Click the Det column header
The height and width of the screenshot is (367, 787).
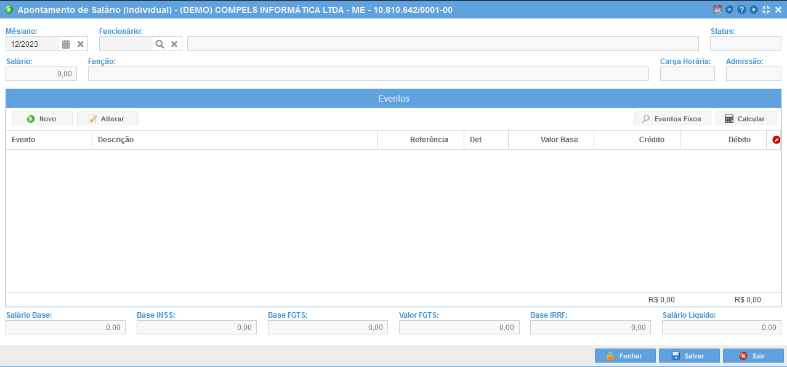486,140
